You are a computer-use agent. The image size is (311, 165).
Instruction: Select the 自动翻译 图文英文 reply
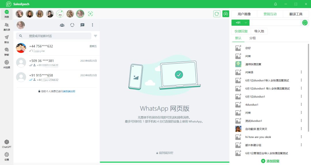pyautogui.click(x=256, y=129)
